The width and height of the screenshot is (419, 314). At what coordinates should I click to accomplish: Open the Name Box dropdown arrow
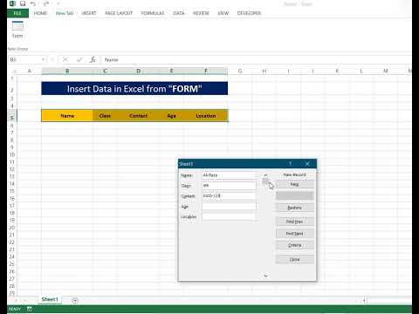(x=43, y=59)
